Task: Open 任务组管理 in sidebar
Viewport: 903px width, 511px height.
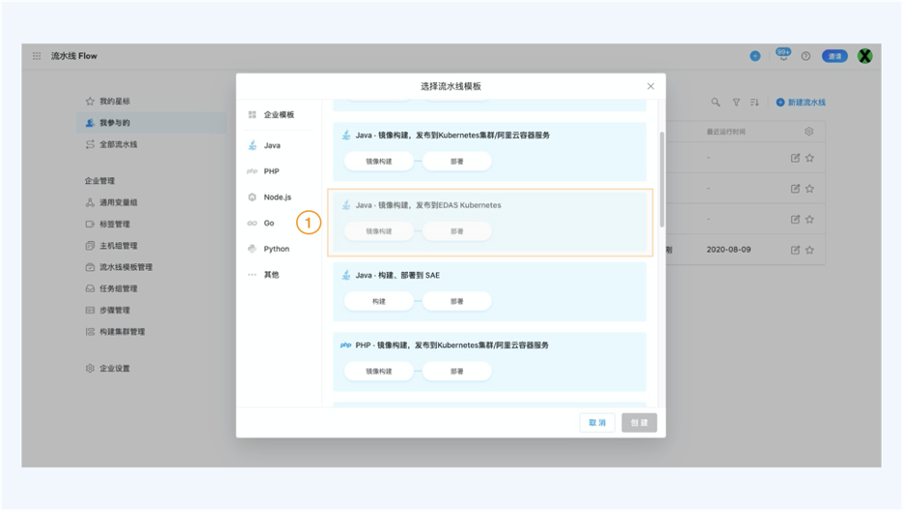Action: (118, 289)
